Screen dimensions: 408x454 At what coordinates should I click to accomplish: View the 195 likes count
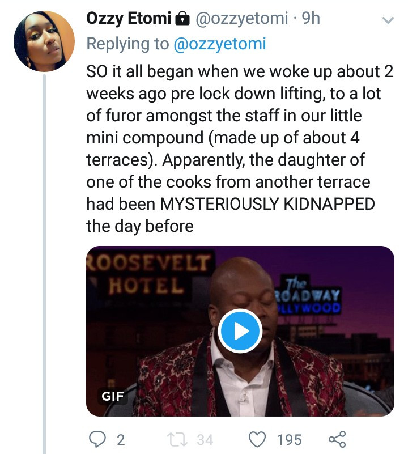click(290, 439)
